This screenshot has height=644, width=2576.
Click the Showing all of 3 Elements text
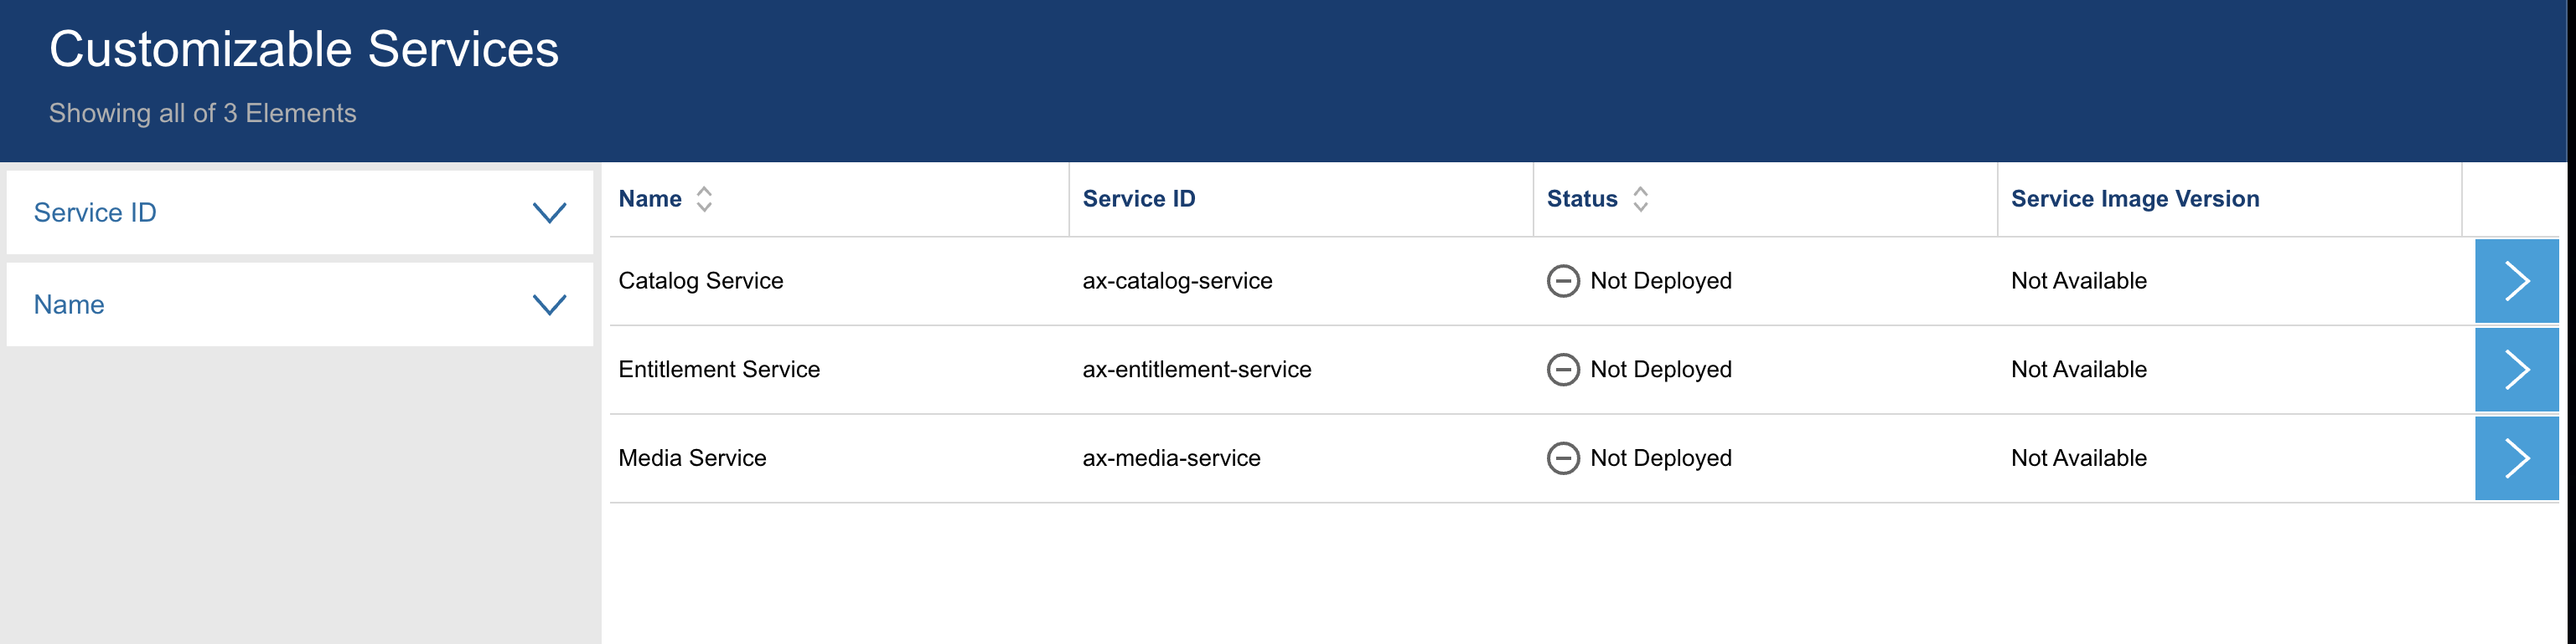(201, 112)
